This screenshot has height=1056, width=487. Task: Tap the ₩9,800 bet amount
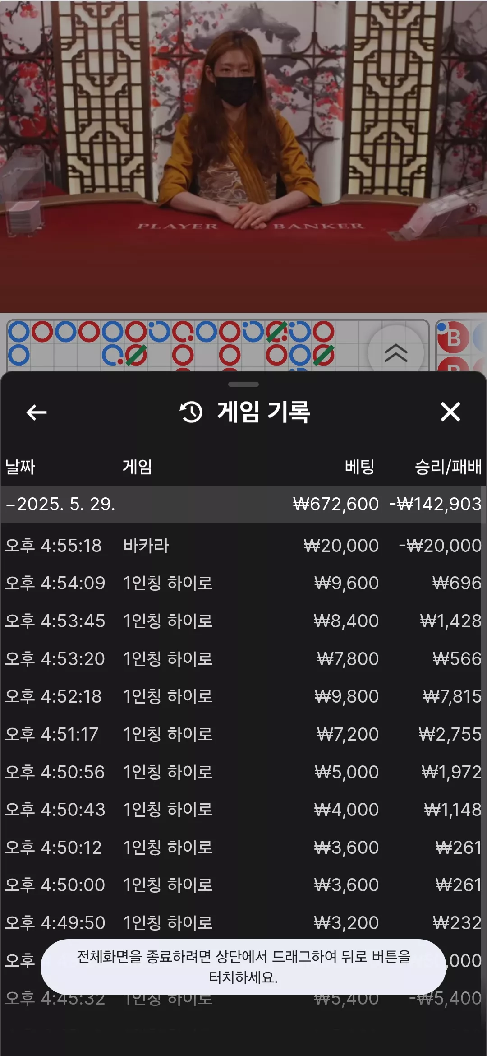(346, 696)
